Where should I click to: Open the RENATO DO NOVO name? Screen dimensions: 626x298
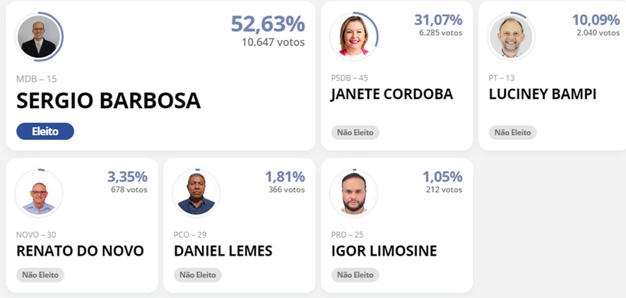point(80,251)
